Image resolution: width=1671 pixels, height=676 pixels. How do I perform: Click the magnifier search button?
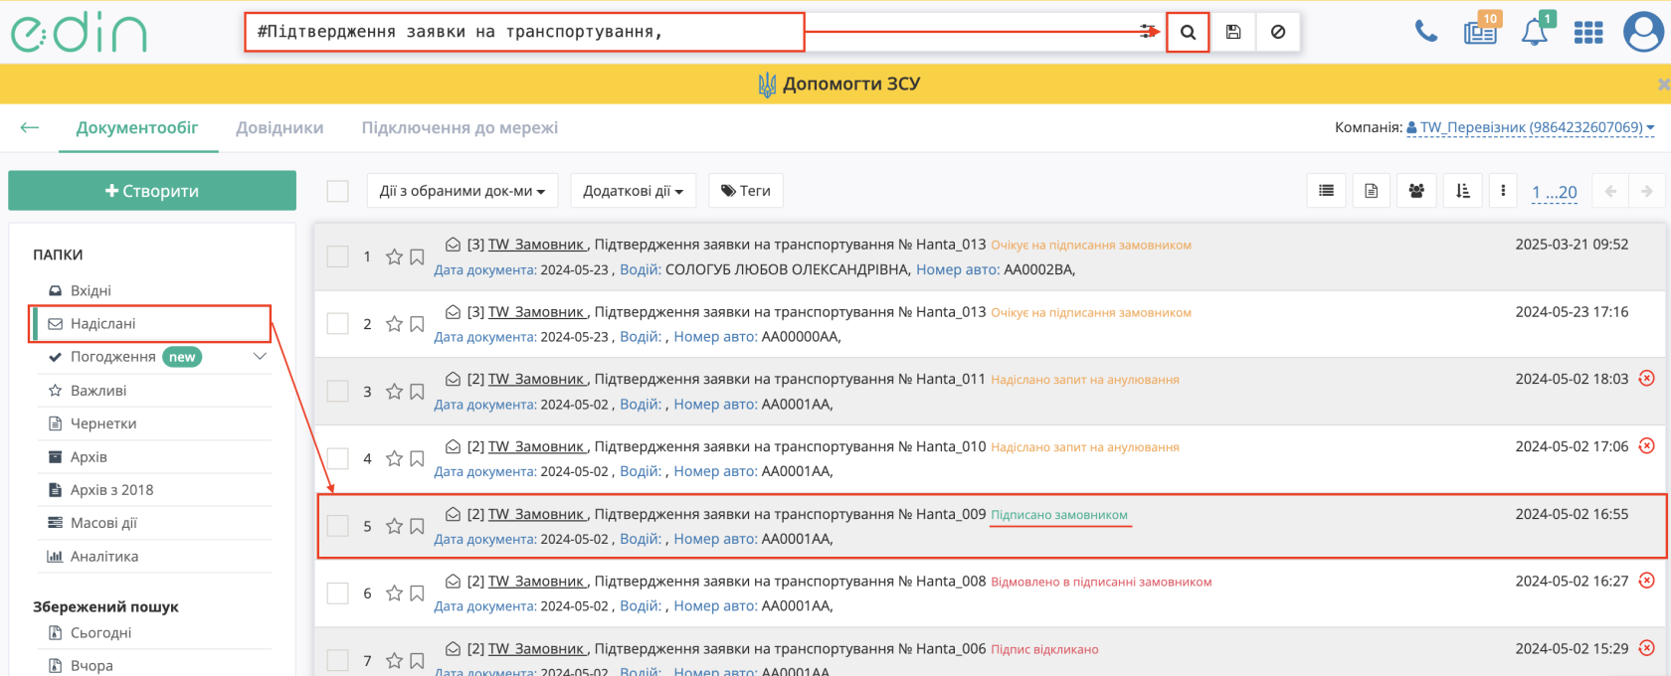coord(1188,32)
